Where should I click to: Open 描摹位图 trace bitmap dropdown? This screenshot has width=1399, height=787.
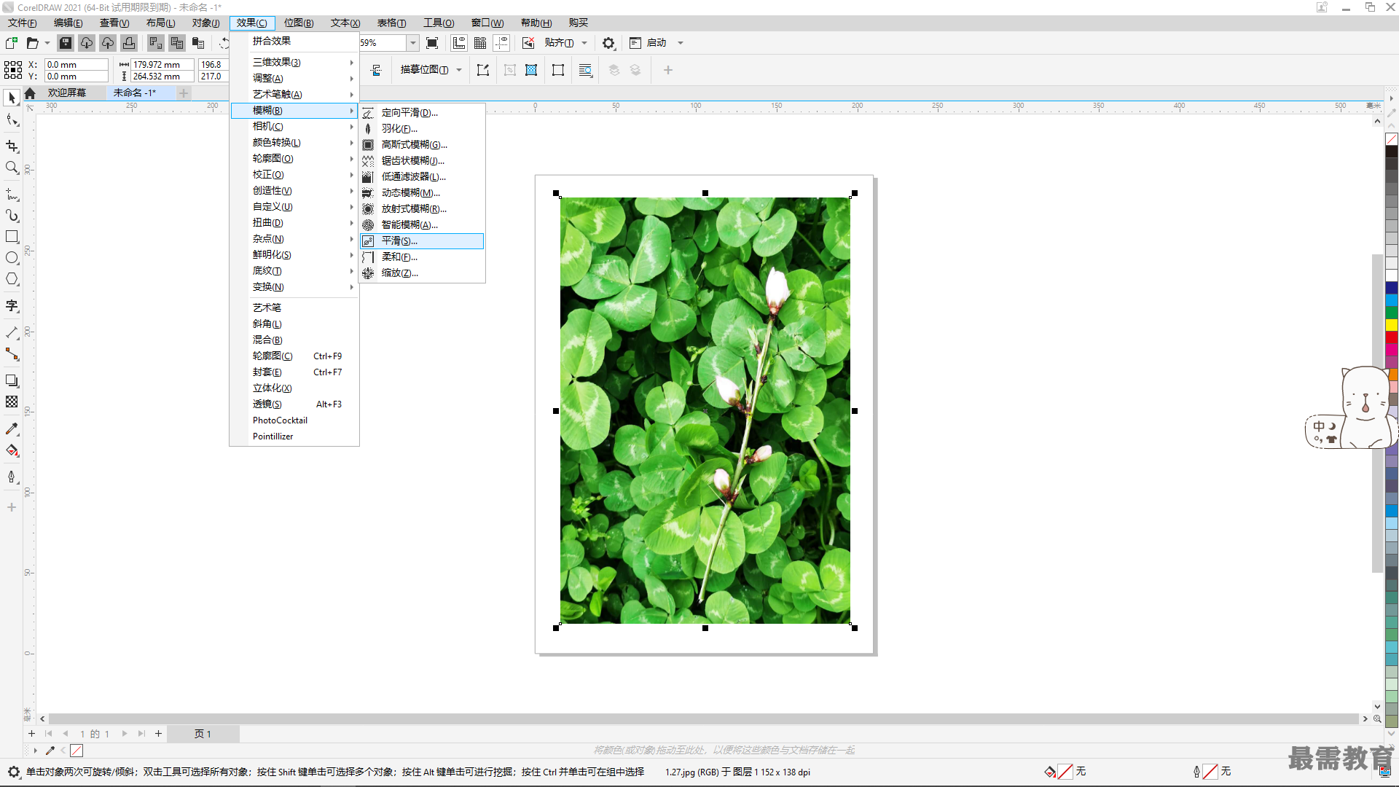coord(459,70)
